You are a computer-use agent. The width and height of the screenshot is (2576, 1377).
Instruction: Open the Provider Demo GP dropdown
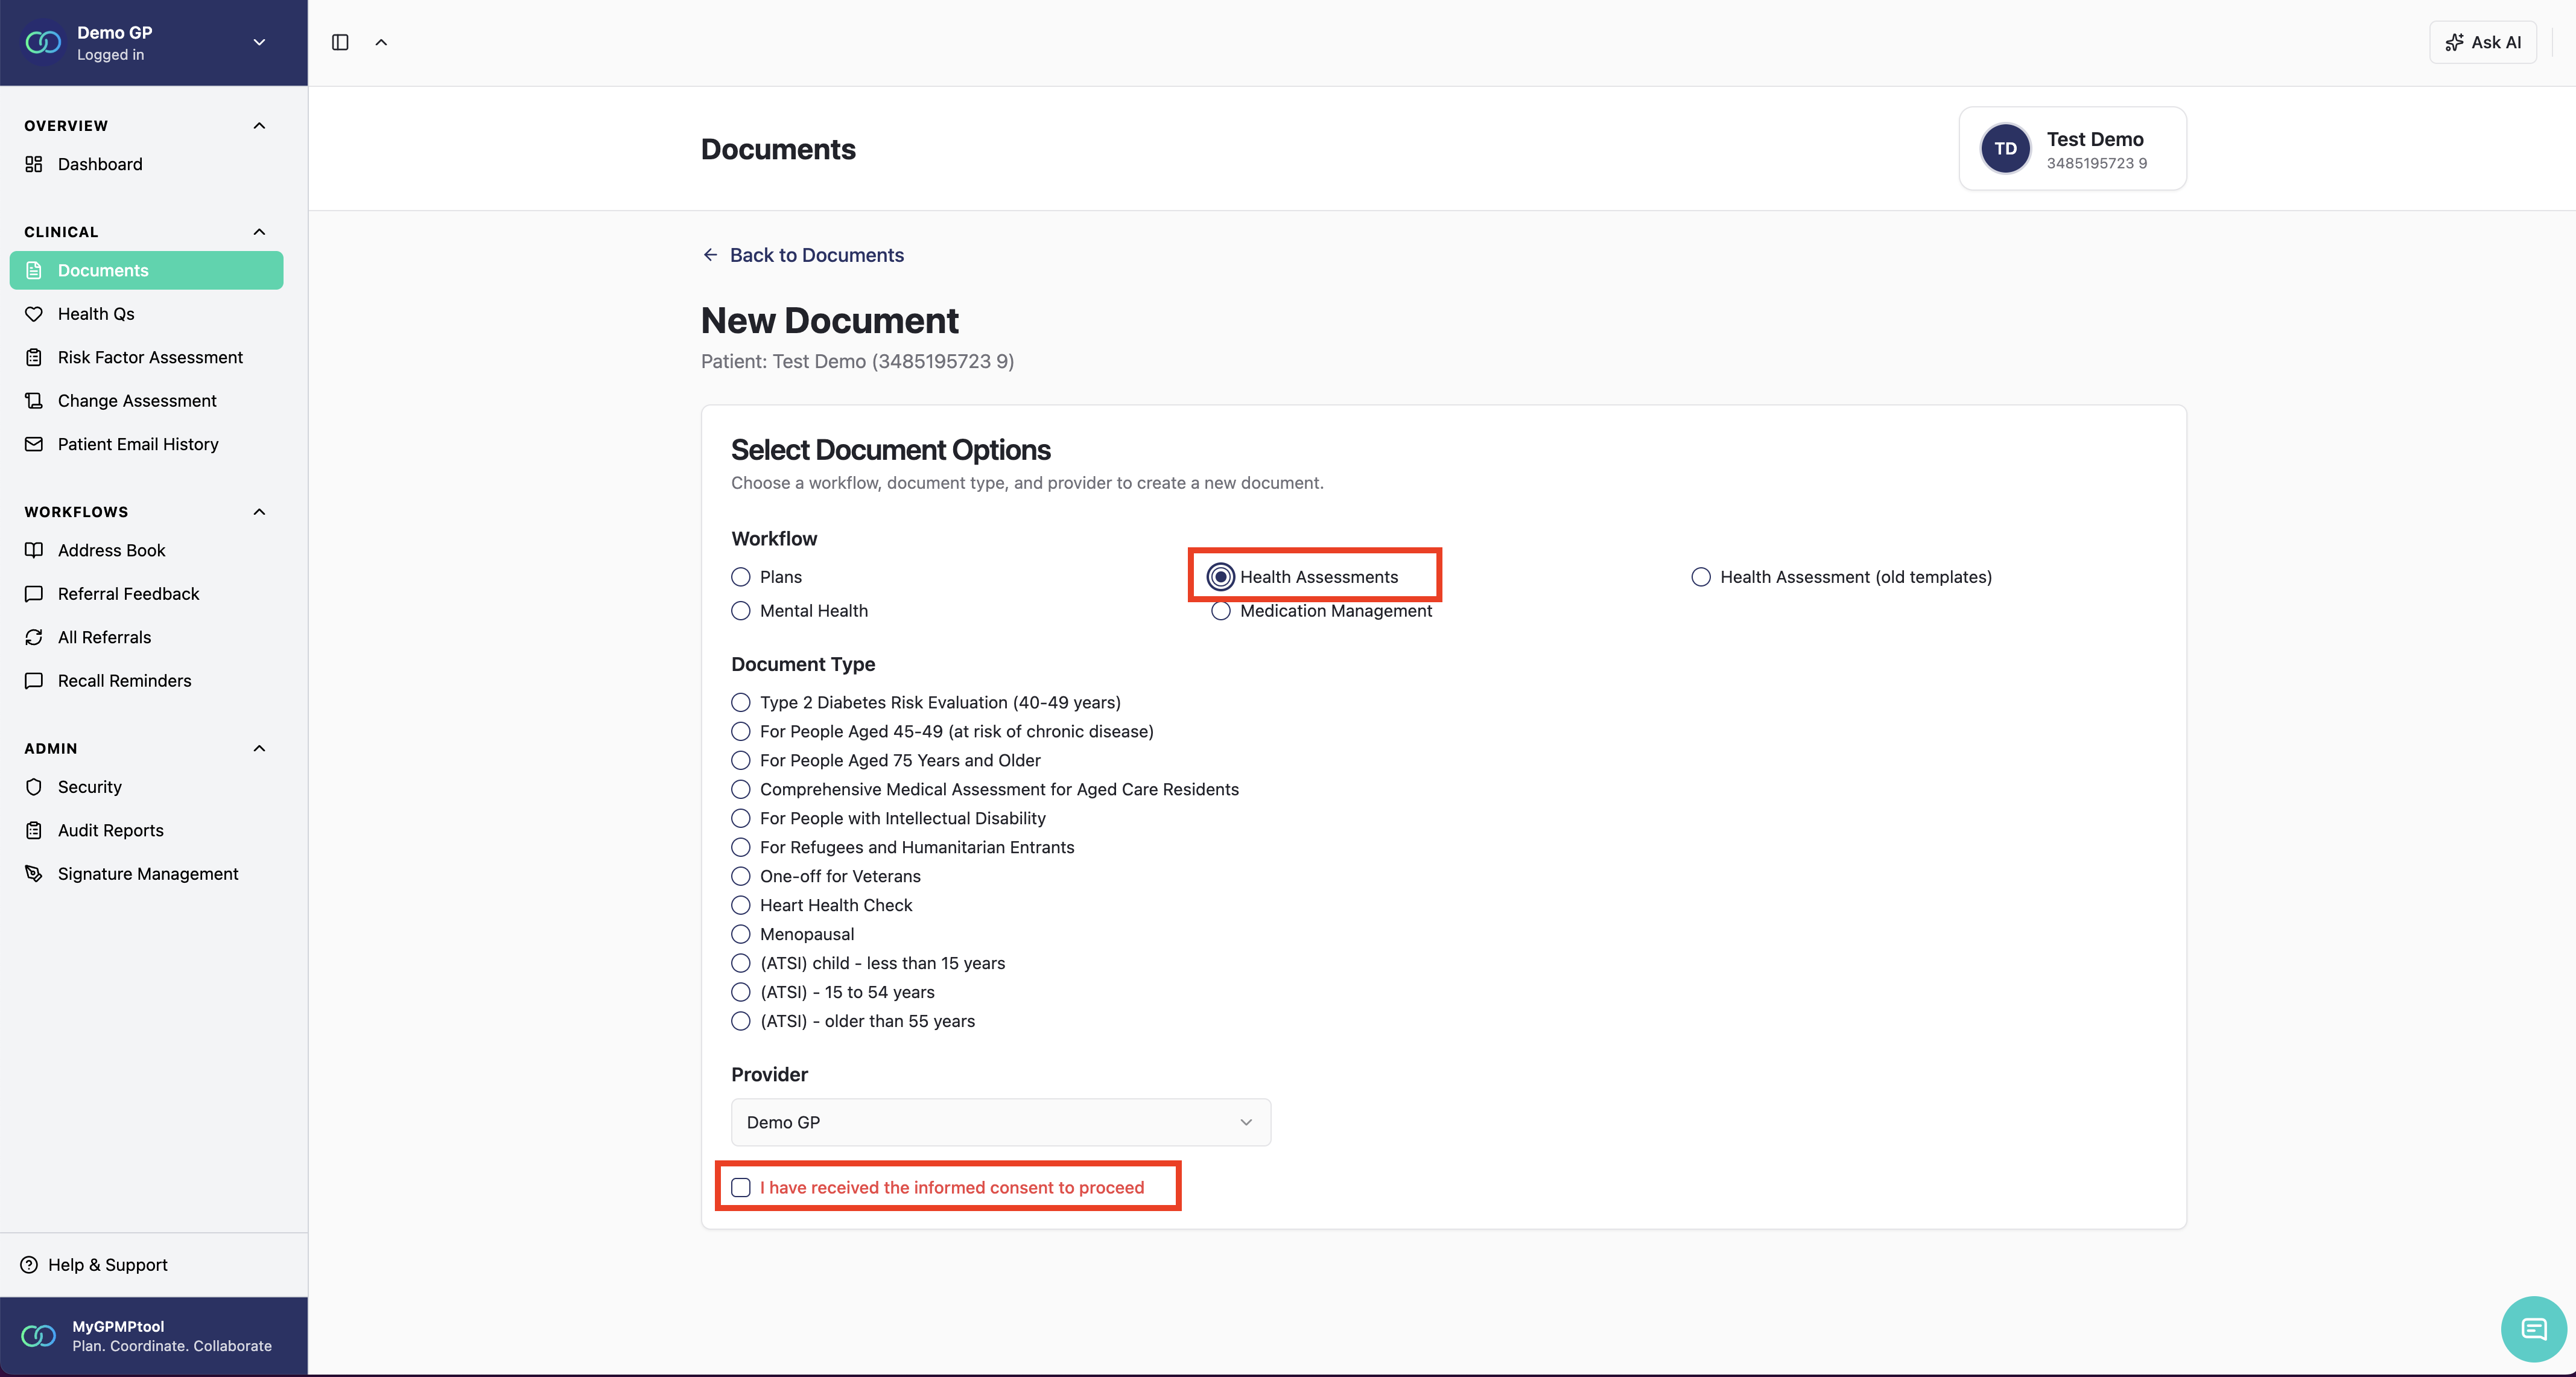click(x=1000, y=1122)
